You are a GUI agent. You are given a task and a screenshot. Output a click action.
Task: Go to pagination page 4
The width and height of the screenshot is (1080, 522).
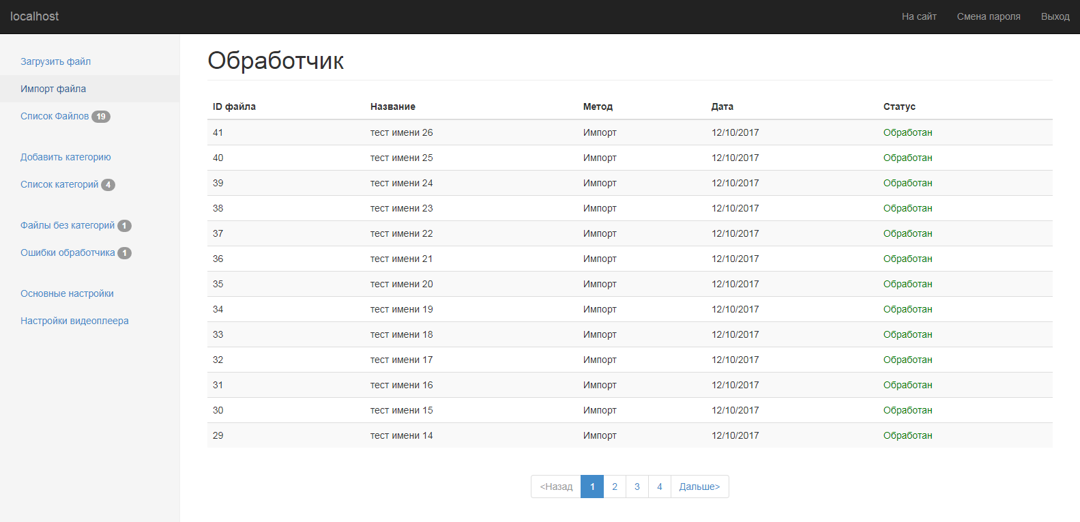(660, 487)
